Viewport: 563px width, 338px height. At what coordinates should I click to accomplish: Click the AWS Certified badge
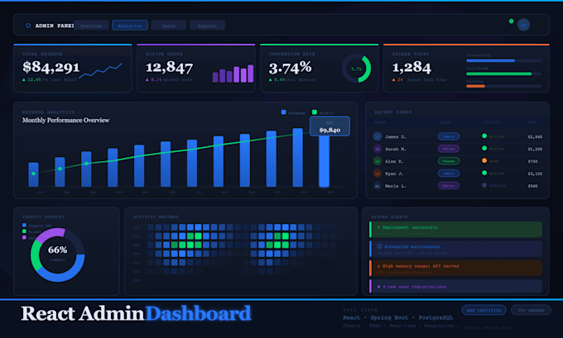point(484,310)
